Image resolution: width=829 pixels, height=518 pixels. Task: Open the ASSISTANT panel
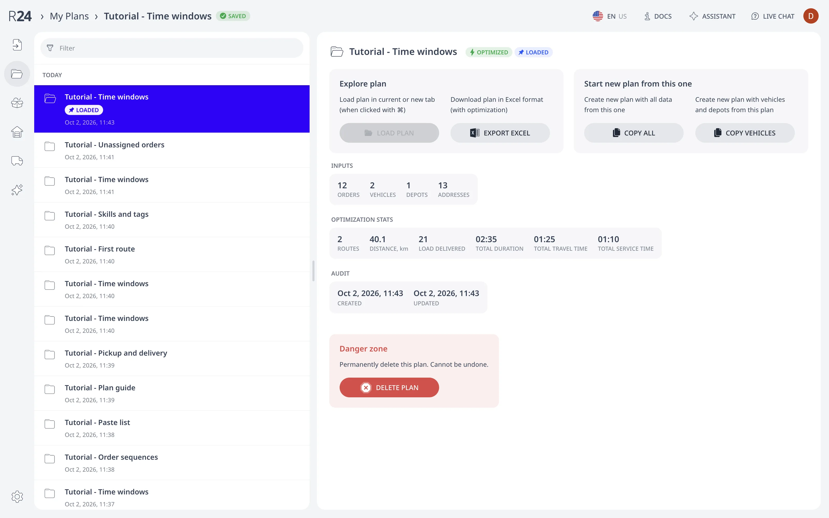[x=712, y=16]
